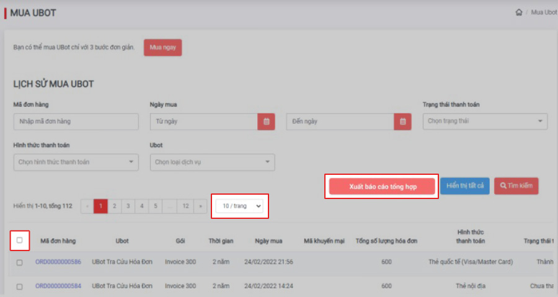Screen dimensions: 558x297
Task: Go to page 12 in pagination
Action: tap(185, 206)
